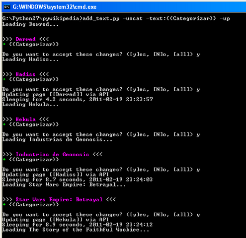Viewport: 246px width, 238px height.
Task: Click the cmd.exe system menu icon
Action: click(7, 7)
